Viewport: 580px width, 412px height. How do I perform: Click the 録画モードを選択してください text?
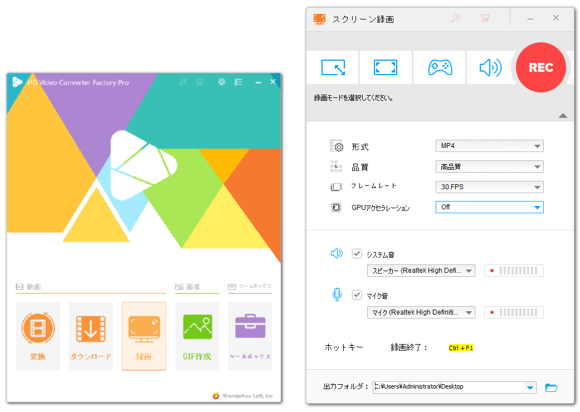353,98
